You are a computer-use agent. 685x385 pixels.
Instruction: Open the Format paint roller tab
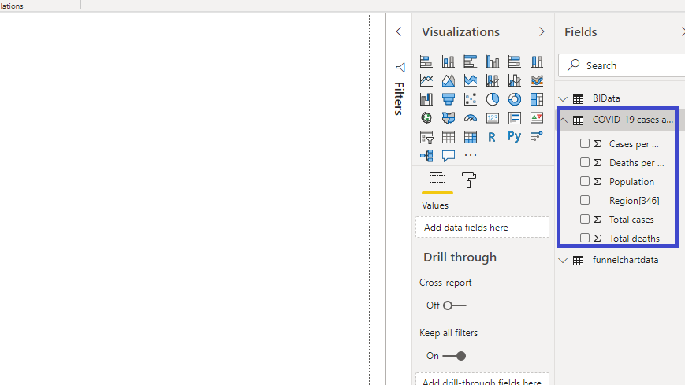pyautogui.click(x=469, y=180)
